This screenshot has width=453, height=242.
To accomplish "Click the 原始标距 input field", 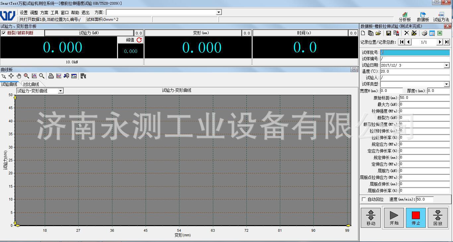I will click(424, 98).
